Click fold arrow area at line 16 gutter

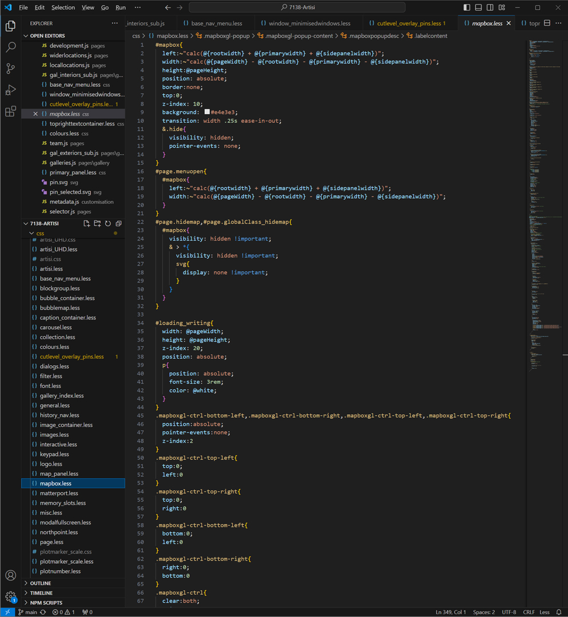pos(150,171)
